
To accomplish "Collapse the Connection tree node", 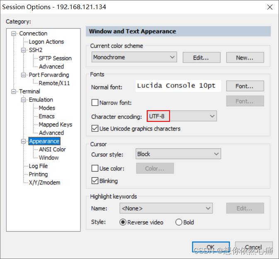I will 15,34.
